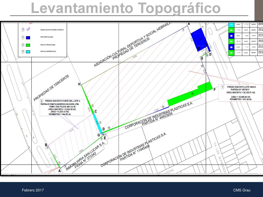Click the 'CA LOS ALFAREROS' street label
Screen dimensions: 263x197
(220, 158)
